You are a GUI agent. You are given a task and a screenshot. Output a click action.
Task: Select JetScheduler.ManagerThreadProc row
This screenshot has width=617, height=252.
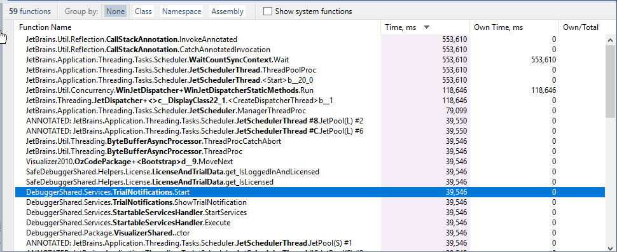(x=310, y=111)
